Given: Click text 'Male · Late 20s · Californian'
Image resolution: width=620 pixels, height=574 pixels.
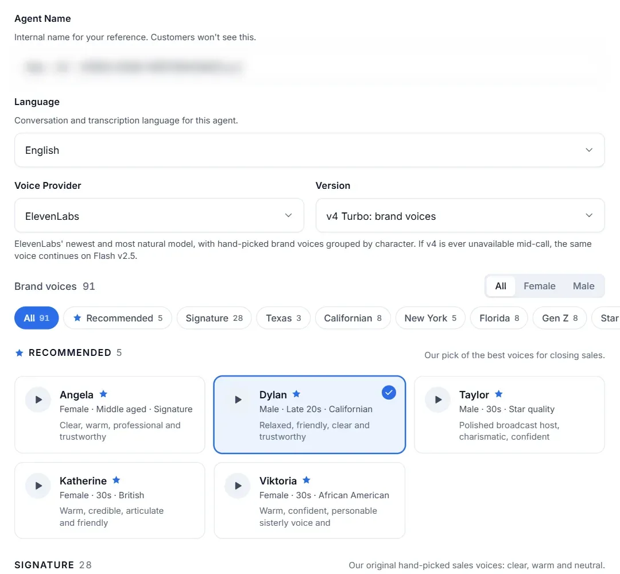Looking at the screenshot, I should 316,409.
